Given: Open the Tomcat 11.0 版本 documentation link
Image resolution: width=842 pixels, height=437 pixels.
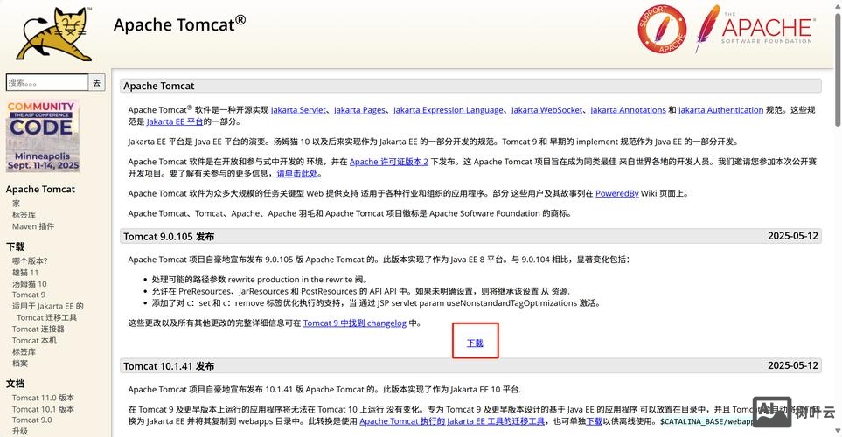Looking at the screenshot, I should 43,398.
